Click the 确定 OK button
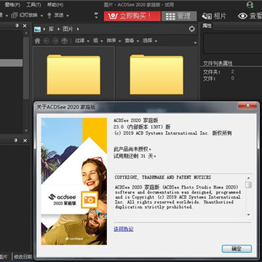The width and height of the screenshot is (262, 262). click(x=237, y=249)
